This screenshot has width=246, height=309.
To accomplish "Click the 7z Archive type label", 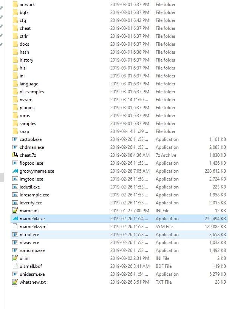I will (x=166, y=155).
